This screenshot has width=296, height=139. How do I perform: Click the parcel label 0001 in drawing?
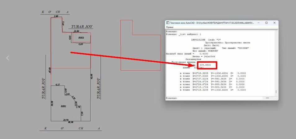pos(63,106)
